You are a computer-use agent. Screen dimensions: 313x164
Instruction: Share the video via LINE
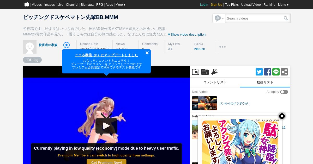coord(276,72)
